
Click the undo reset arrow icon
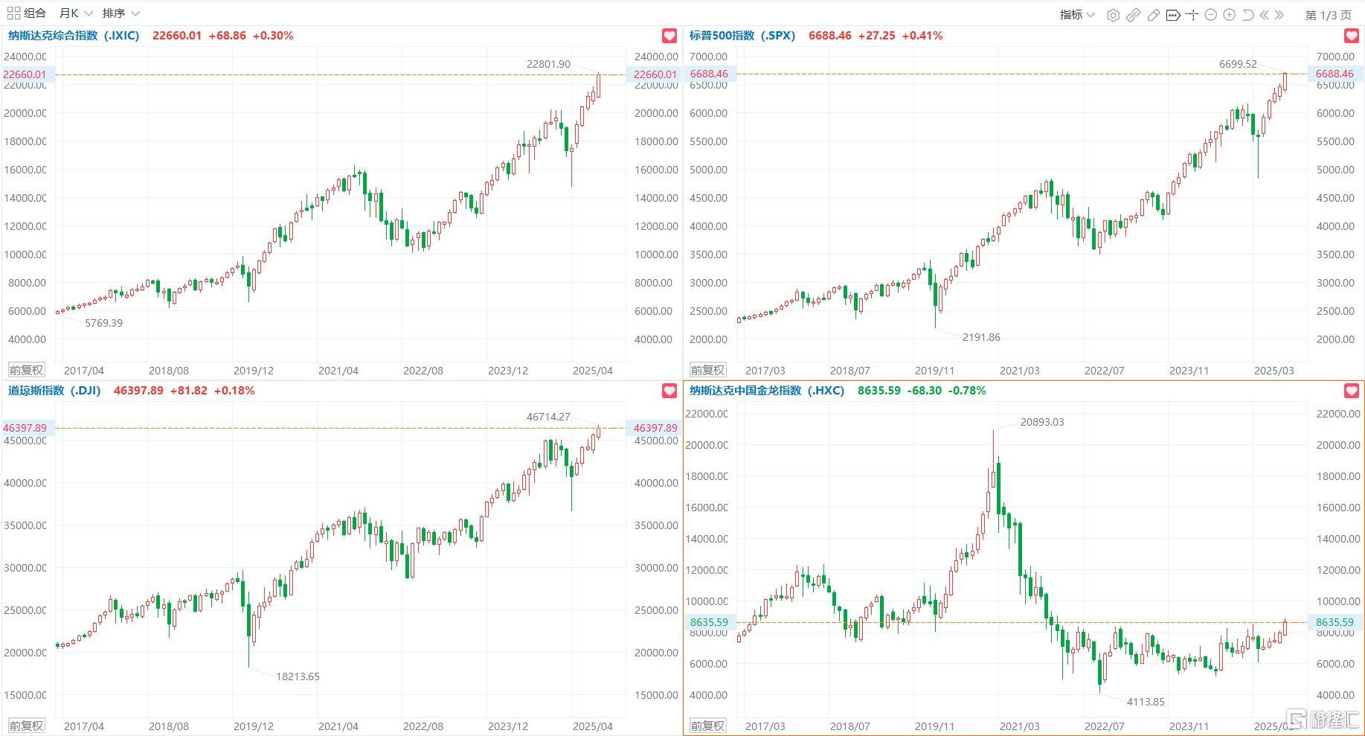point(1247,15)
